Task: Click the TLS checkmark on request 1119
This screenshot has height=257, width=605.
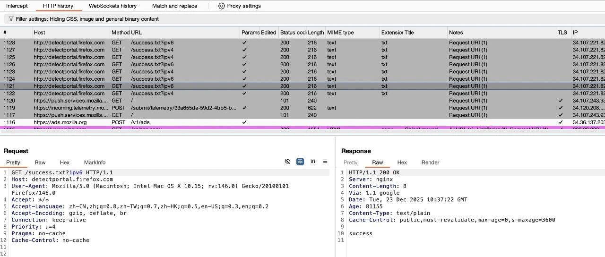Action: 561,108
